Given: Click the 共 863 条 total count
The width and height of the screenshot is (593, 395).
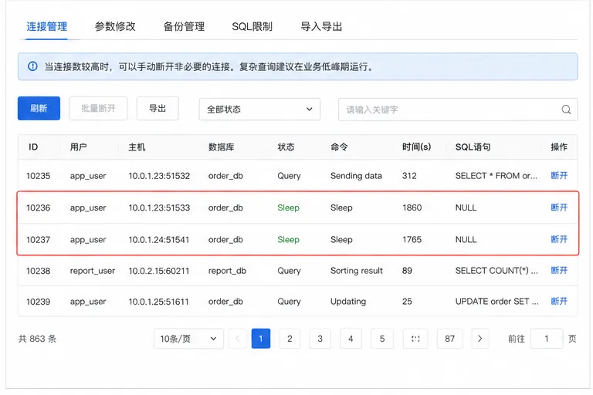Looking at the screenshot, I should coord(37,339).
